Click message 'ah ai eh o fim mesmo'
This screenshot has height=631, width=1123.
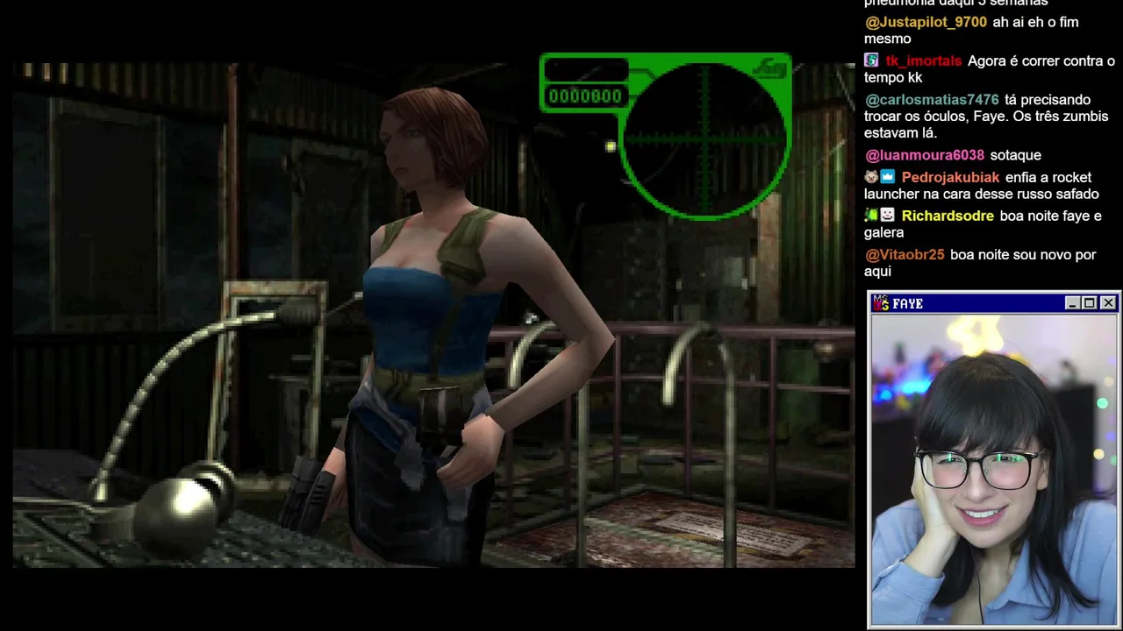pyautogui.click(x=971, y=30)
